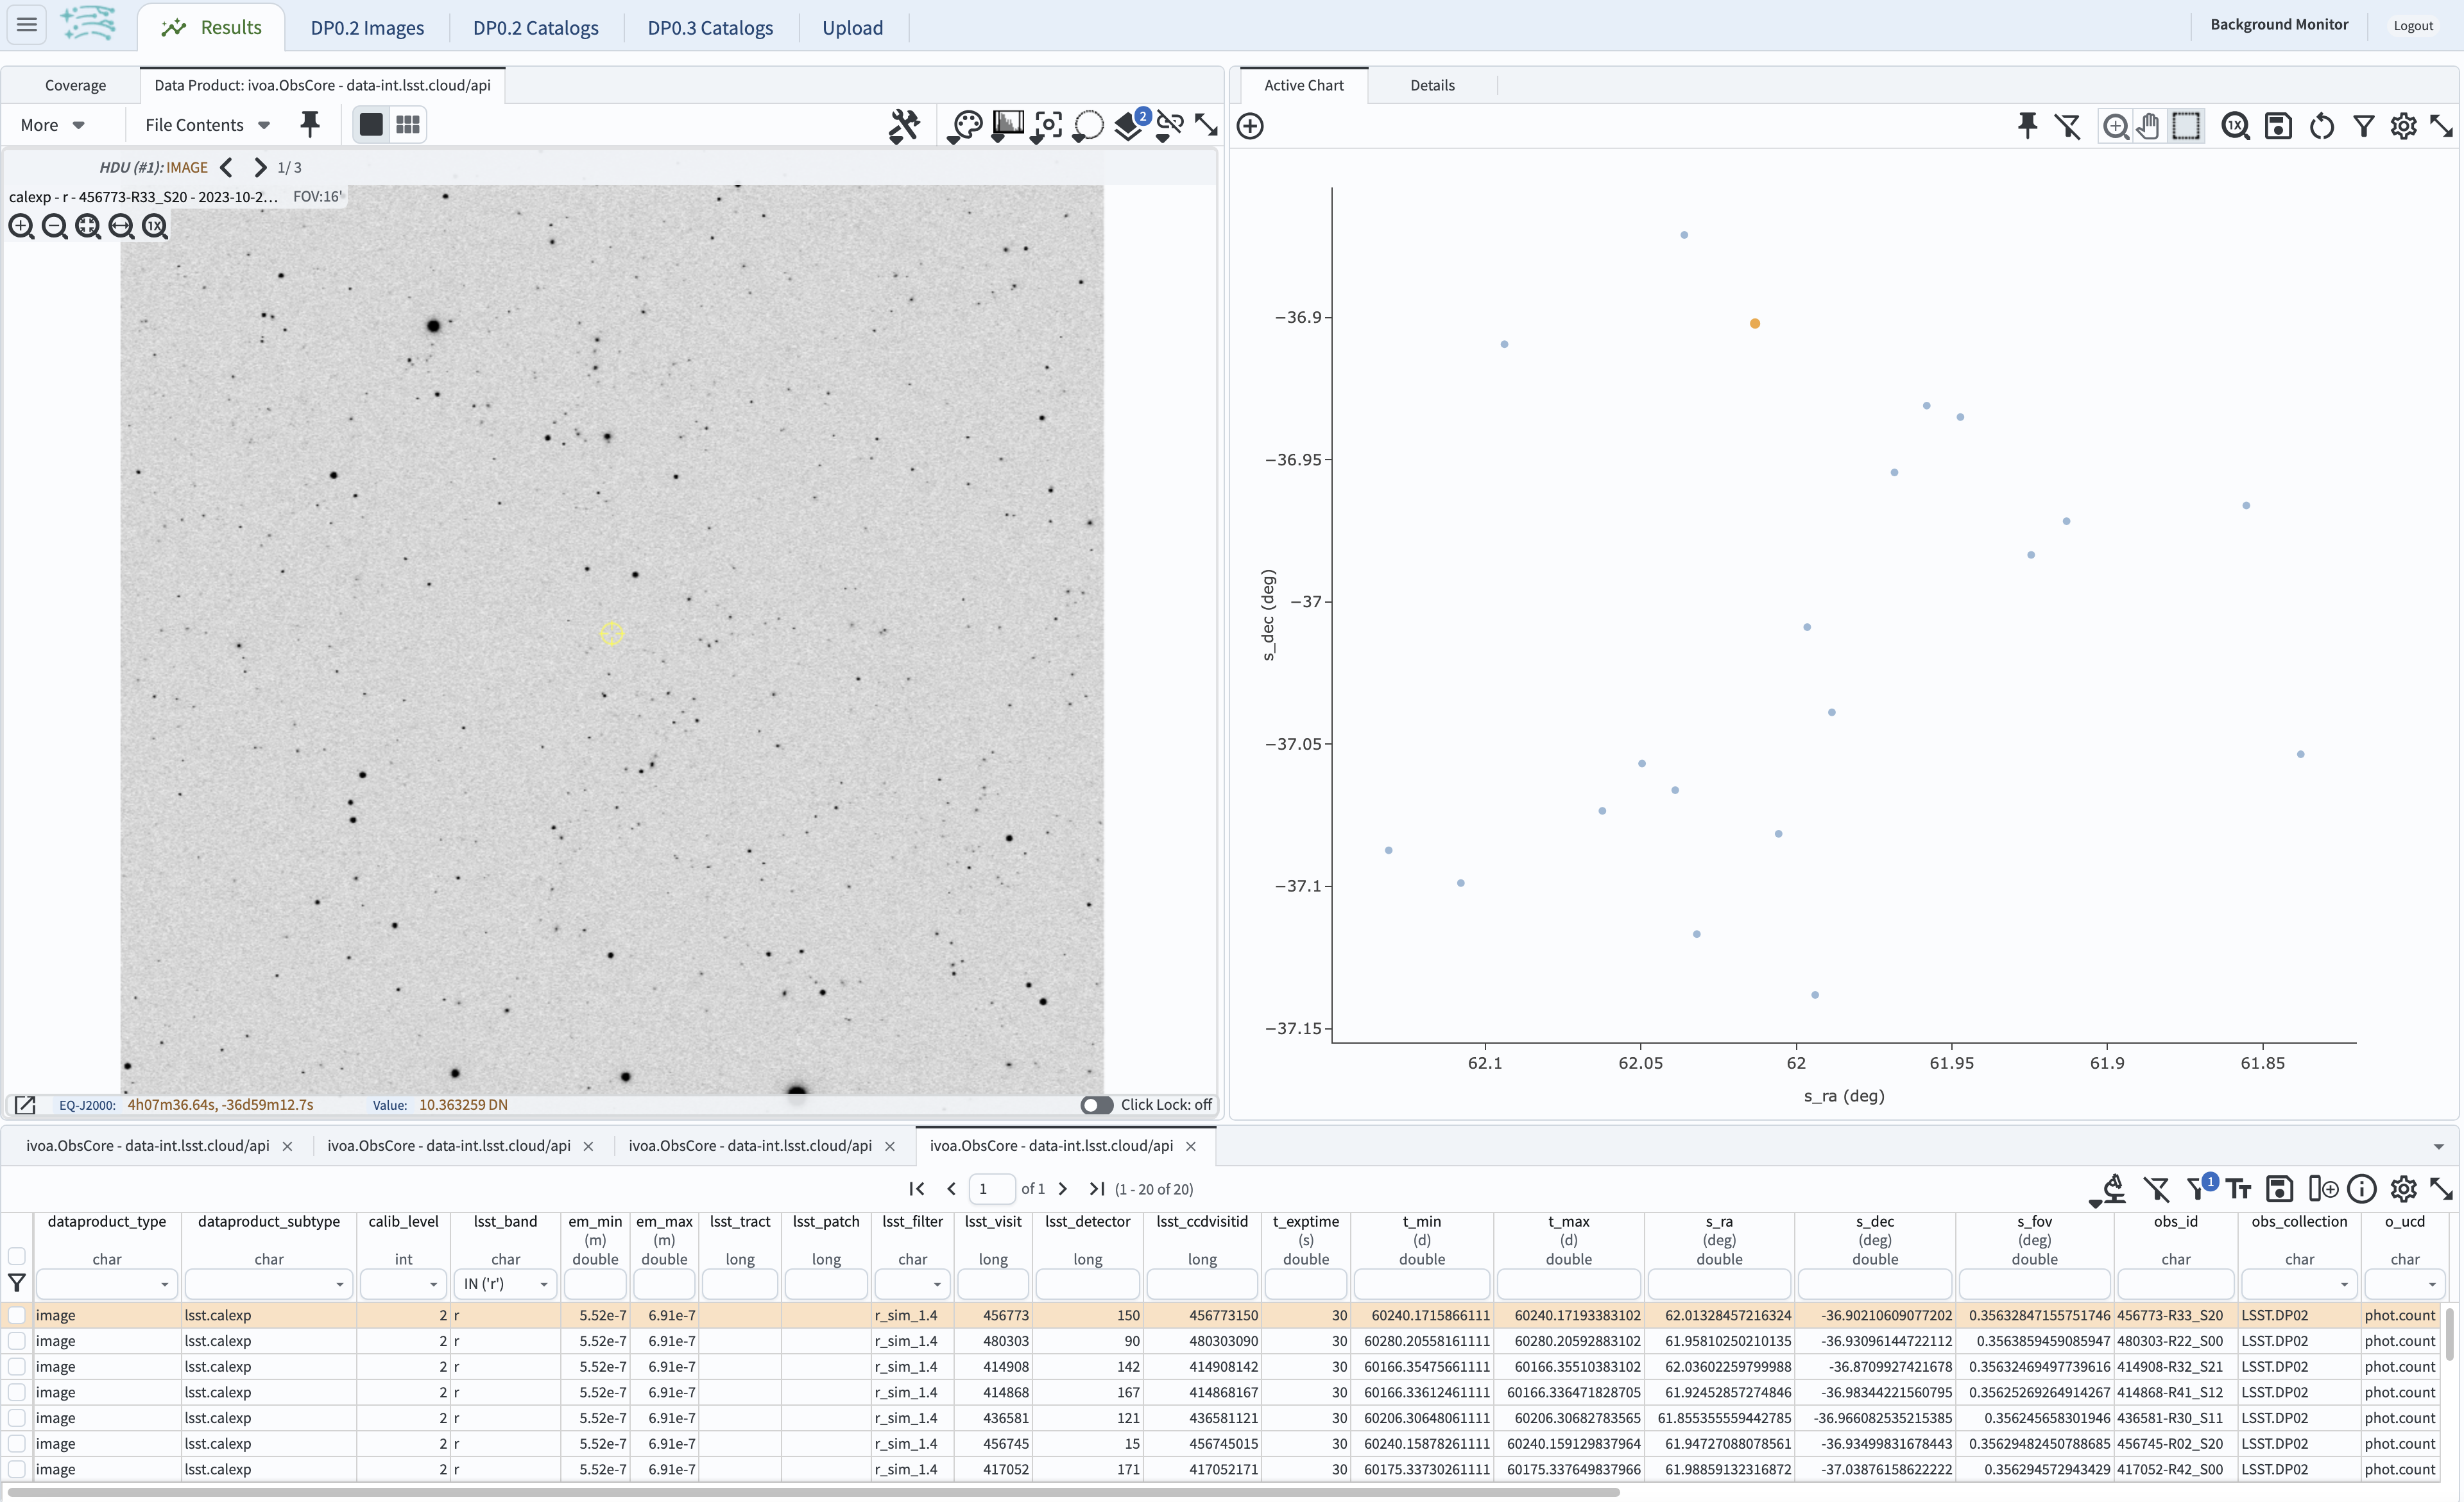This screenshot has width=2464, height=1502.
Task: Switch to the DP0.2 Catalogs tab
Action: (536, 27)
